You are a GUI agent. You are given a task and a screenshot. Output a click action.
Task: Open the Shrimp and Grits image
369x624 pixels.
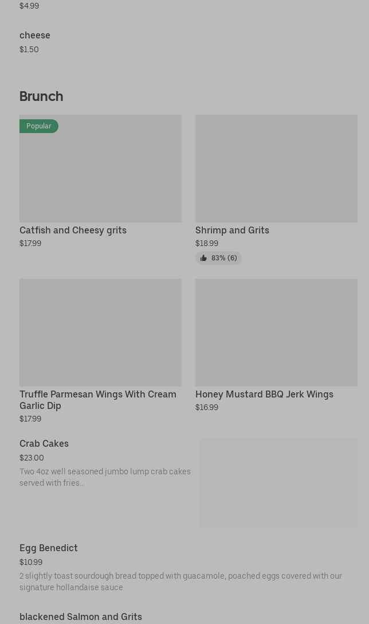(x=276, y=168)
